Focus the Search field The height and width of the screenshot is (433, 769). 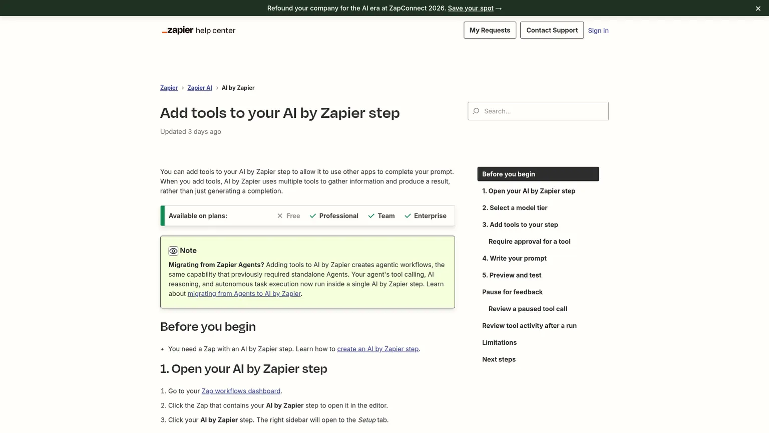point(538,111)
